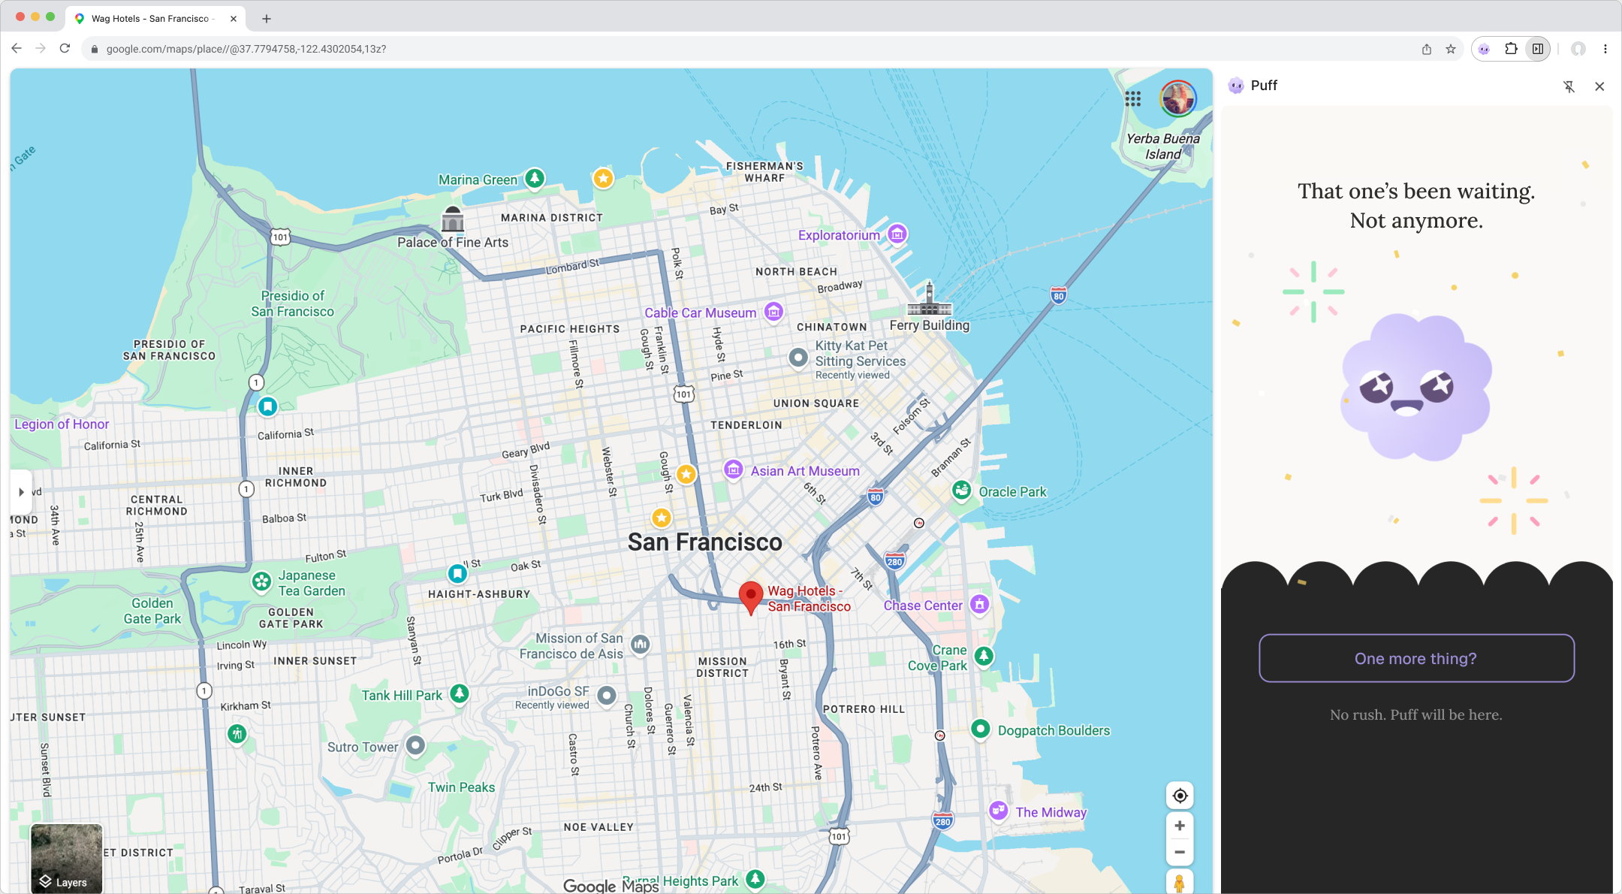Open Street View Pegman

[1180, 883]
